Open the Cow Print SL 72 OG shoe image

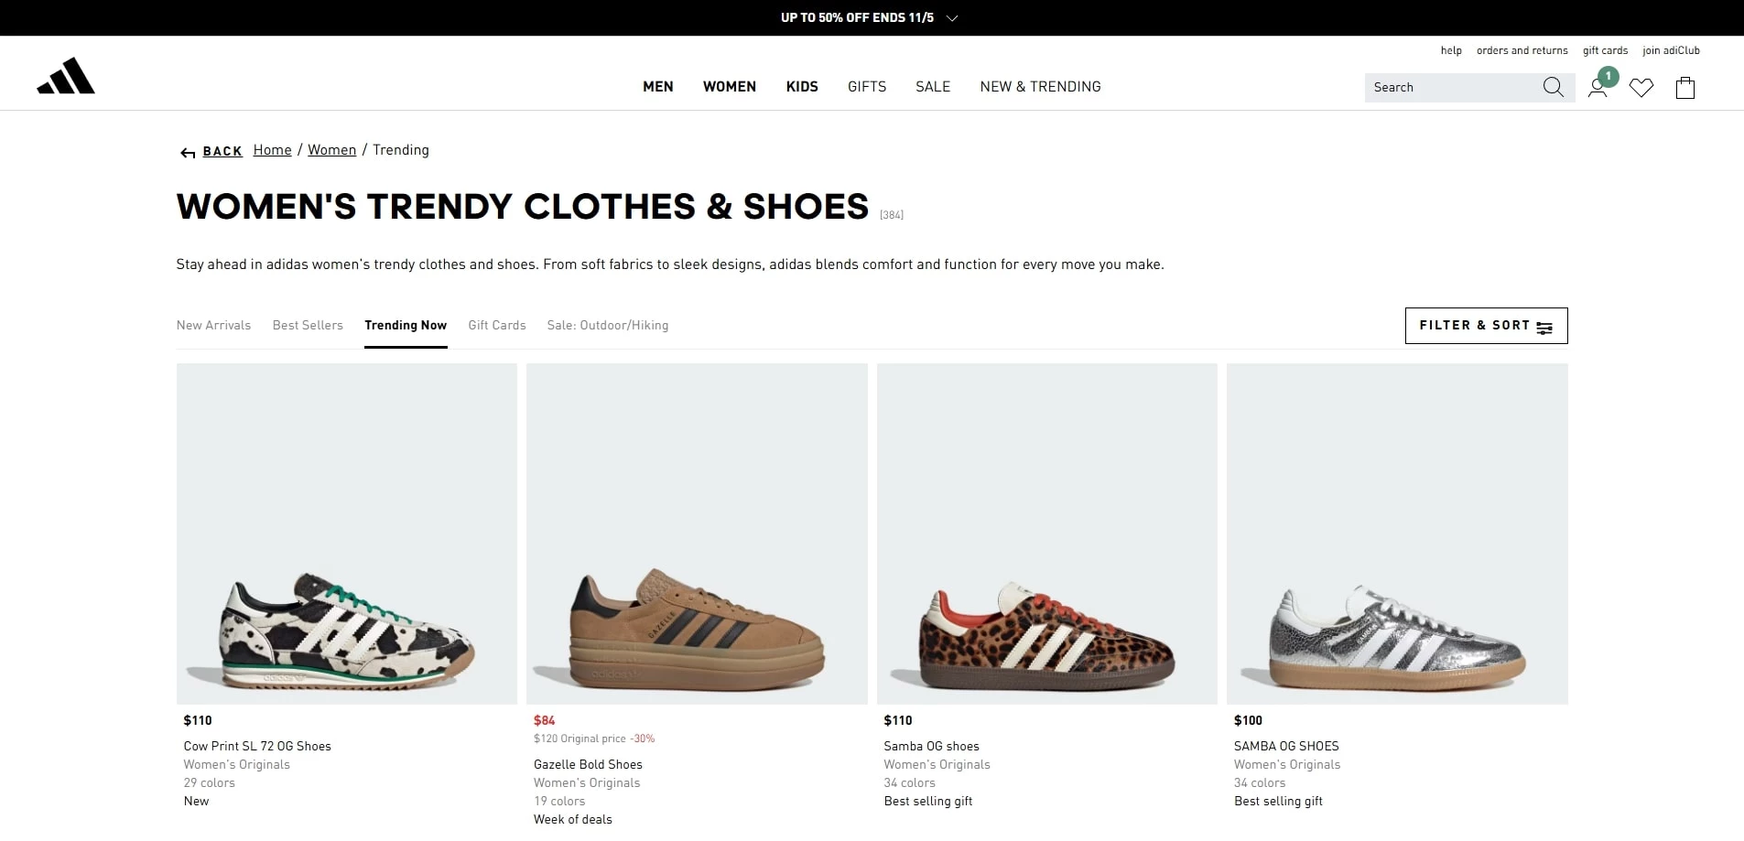347,534
